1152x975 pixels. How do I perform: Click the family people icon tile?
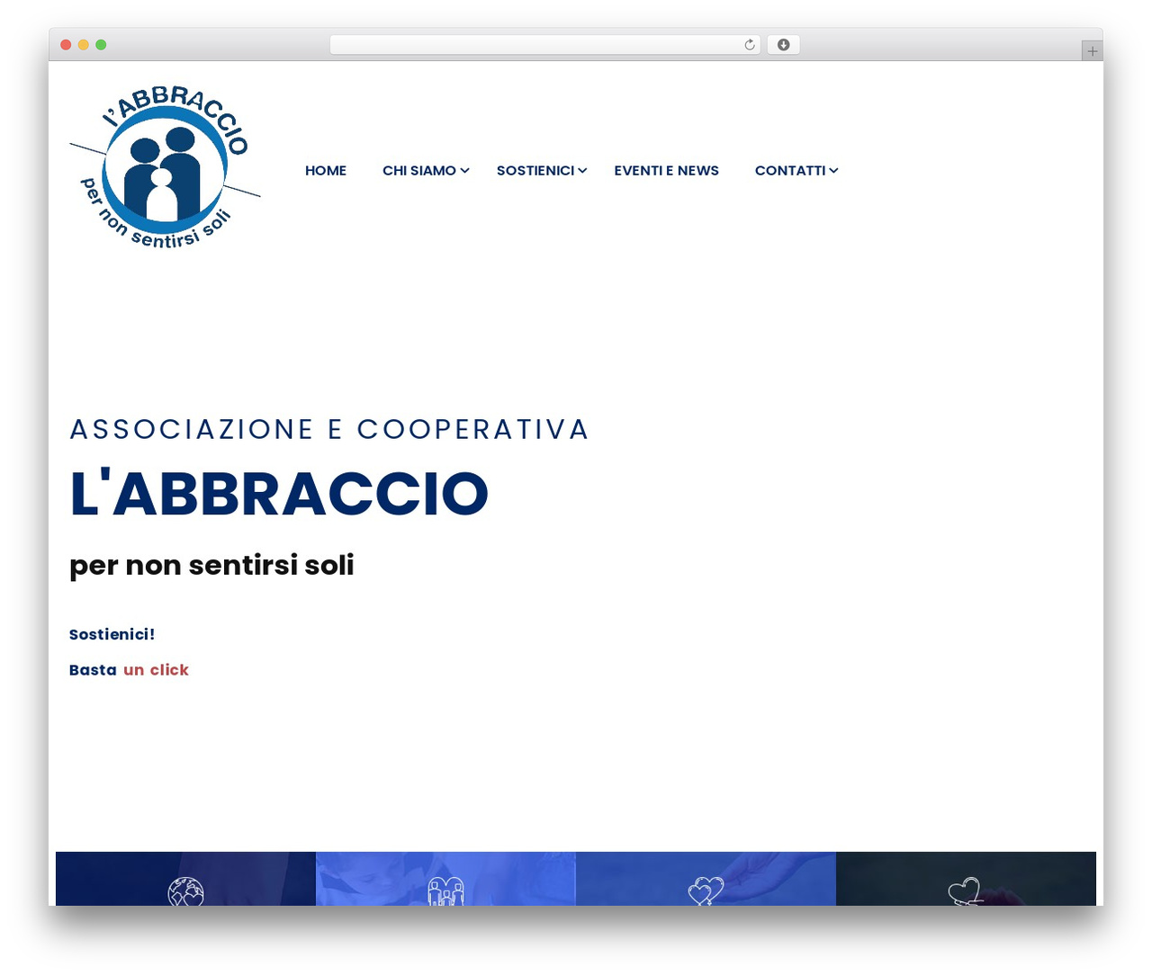click(445, 879)
